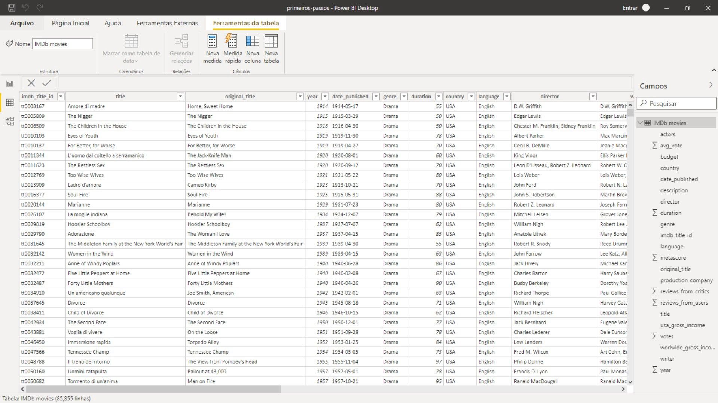Create a quick measure with Medida rápida

232,41
